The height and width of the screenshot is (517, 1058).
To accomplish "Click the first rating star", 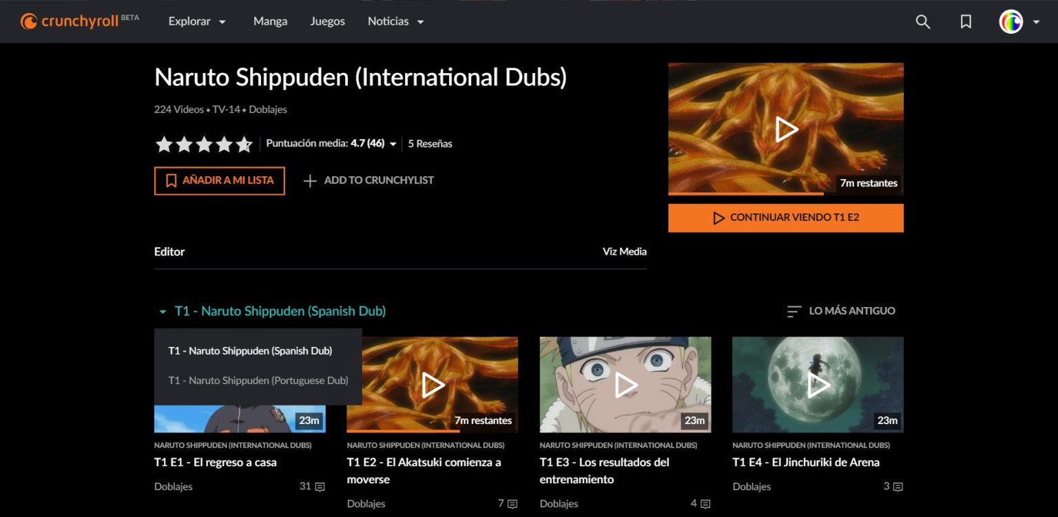I will tap(164, 144).
